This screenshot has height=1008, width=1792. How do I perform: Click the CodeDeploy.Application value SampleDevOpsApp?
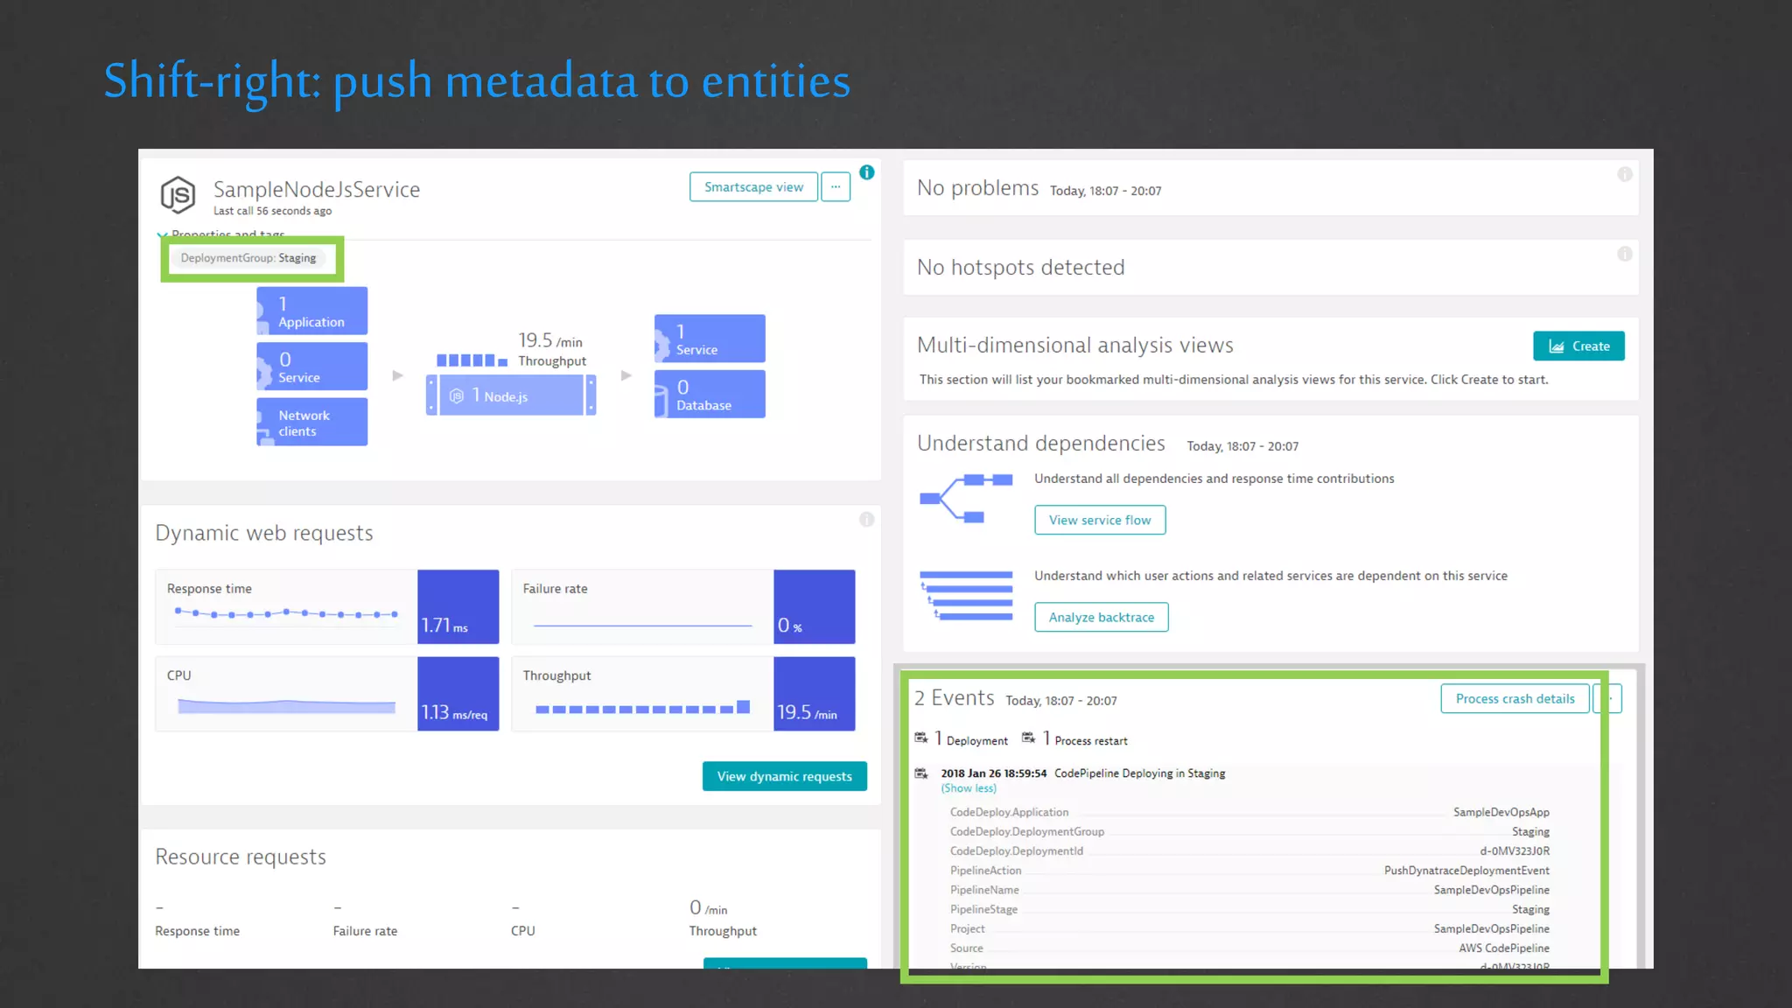tap(1501, 812)
